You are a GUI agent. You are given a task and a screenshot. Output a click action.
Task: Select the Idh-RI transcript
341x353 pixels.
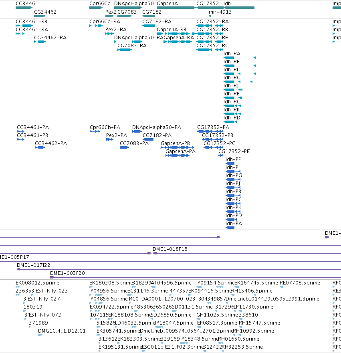[240, 74]
